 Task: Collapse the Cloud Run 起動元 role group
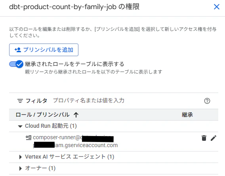point(20,126)
